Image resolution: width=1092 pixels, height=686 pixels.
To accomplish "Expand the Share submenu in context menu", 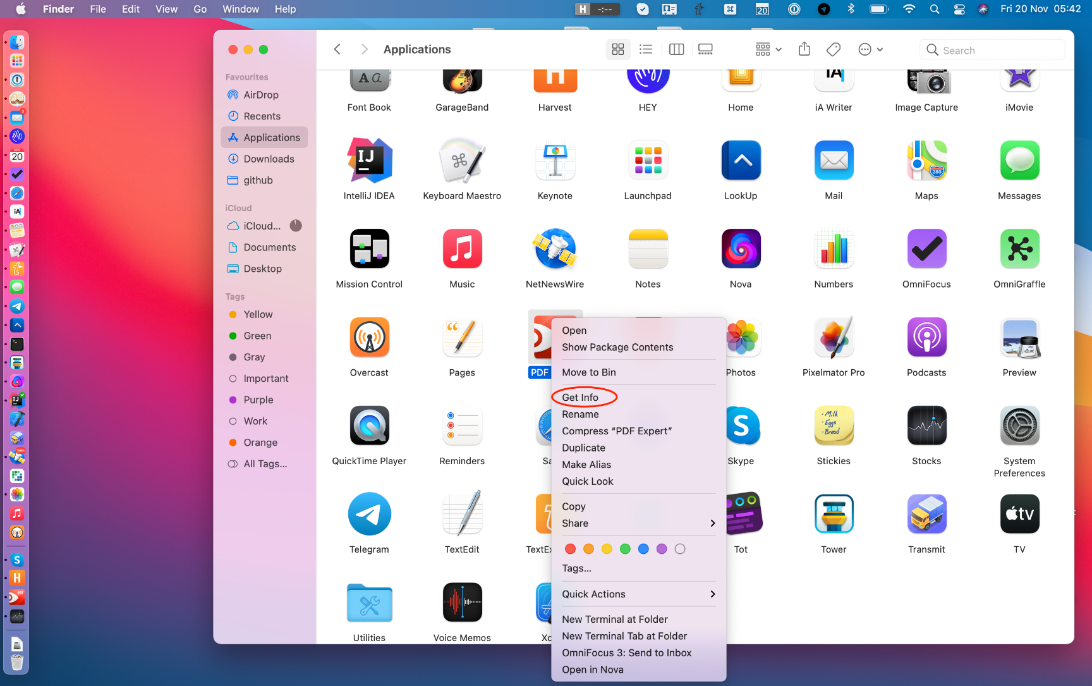I will [x=639, y=524].
